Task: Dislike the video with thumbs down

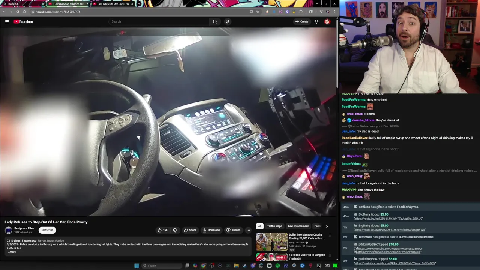Action: click(175, 230)
